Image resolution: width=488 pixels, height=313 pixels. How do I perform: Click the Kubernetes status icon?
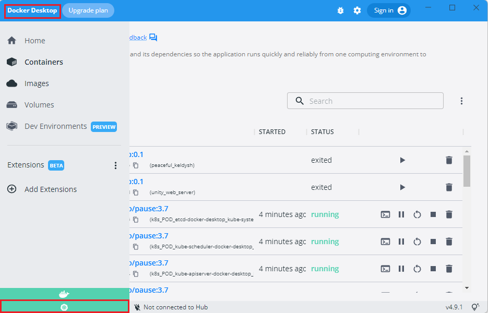(x=64, y=307)
